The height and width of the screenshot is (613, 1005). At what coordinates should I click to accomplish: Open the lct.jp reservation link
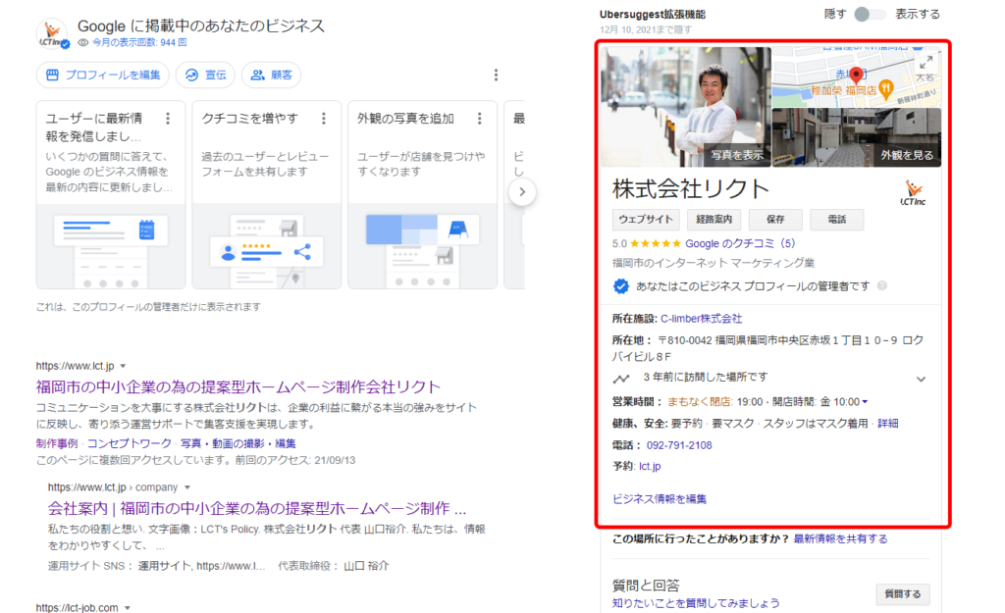coord(650,466)
